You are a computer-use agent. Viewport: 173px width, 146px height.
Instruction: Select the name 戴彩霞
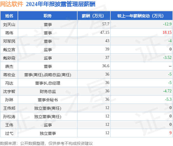9,58
